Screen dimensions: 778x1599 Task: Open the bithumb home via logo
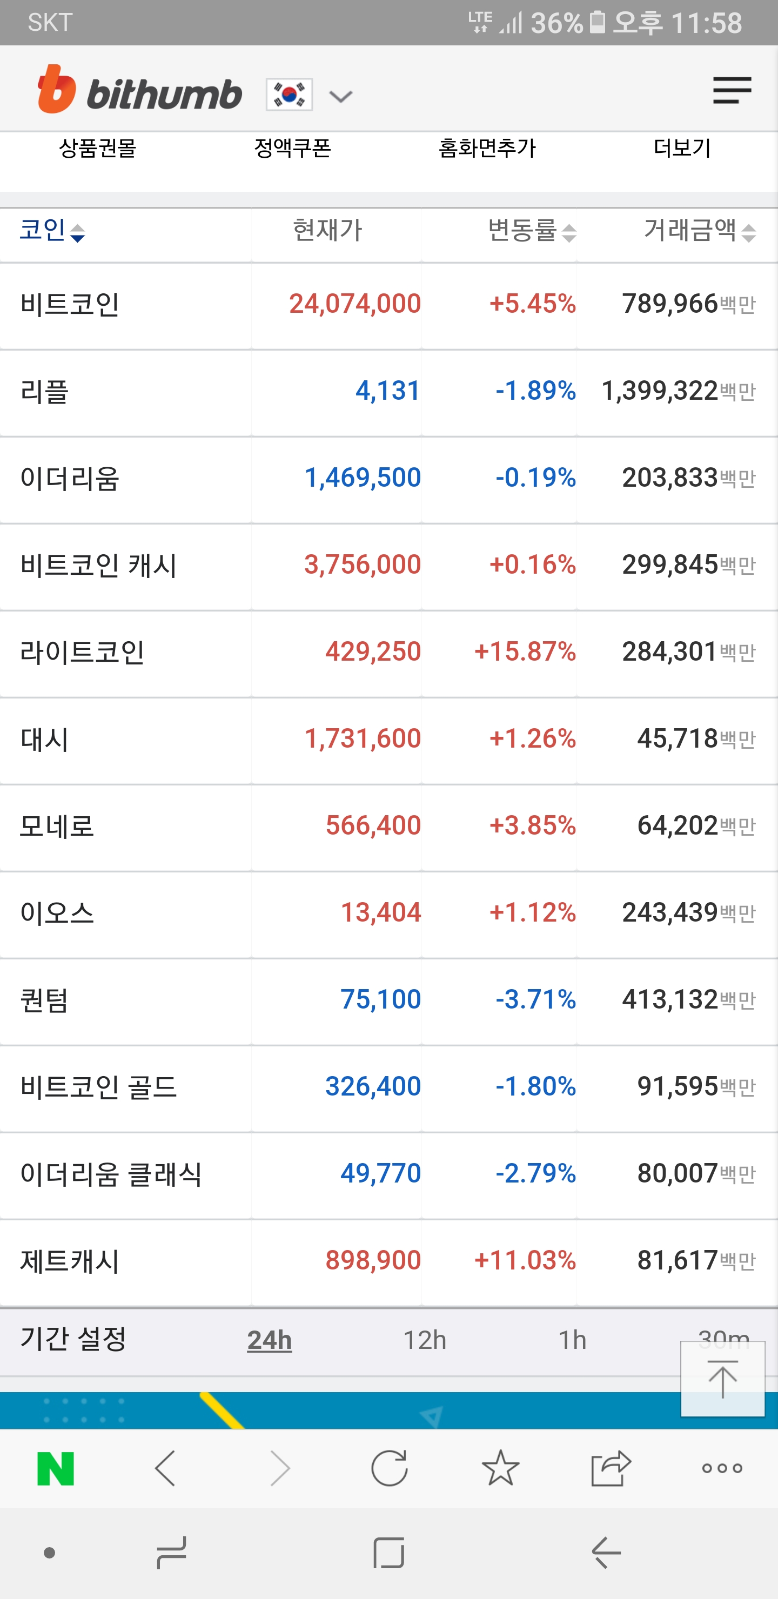(x=140, y=93)
